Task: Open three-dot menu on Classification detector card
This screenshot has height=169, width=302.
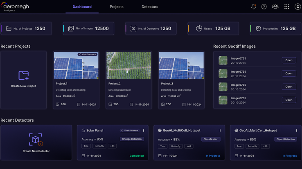Action: (x=220, y=130)
